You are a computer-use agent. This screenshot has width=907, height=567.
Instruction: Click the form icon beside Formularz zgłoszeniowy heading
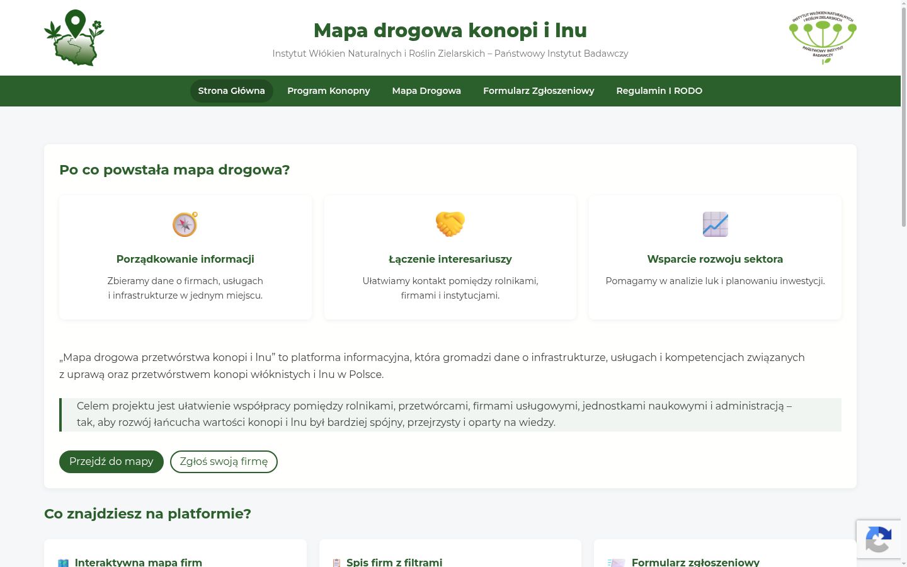coord(616,563)
